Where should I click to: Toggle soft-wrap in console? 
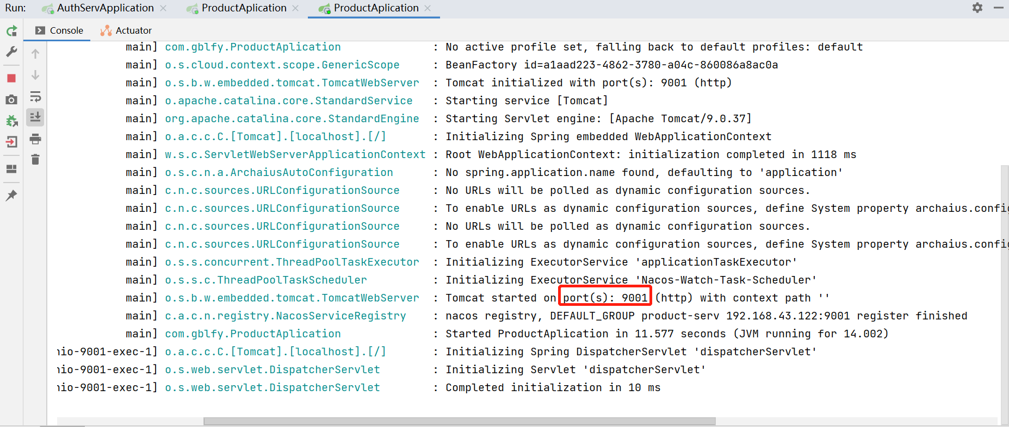coord(35,97)
